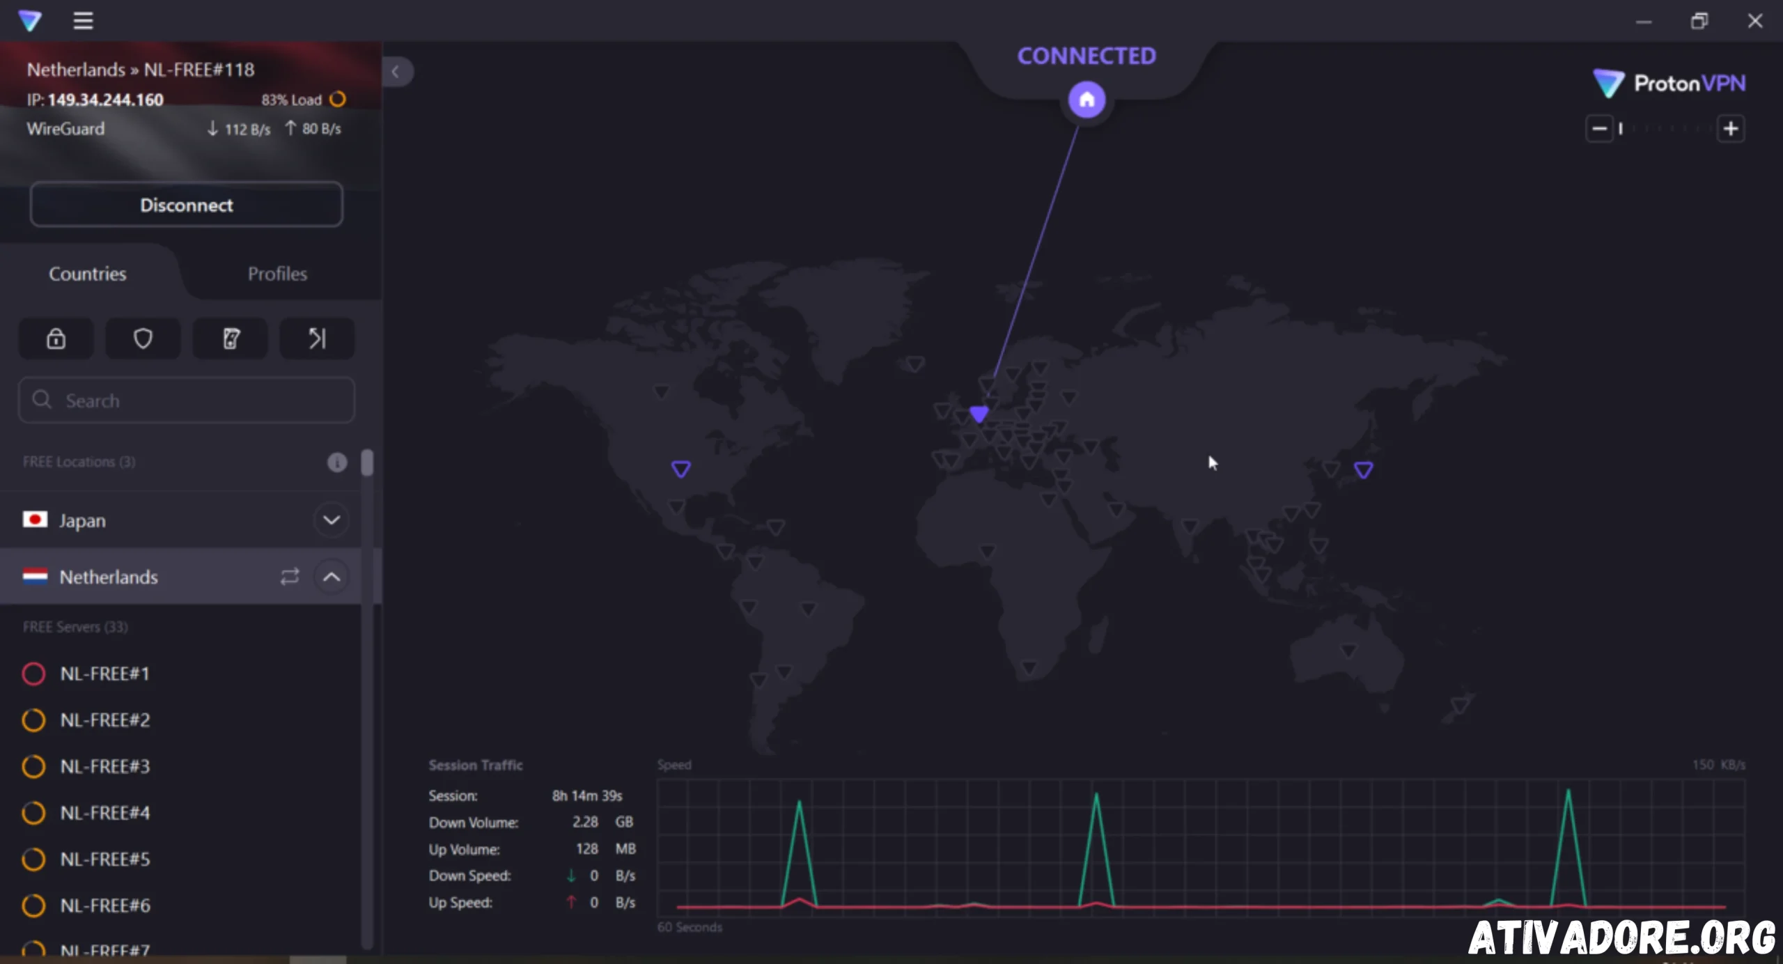The image size is (1783, 964).
Task: Click the Iceland map marker
Action: [x=915, y=364]
